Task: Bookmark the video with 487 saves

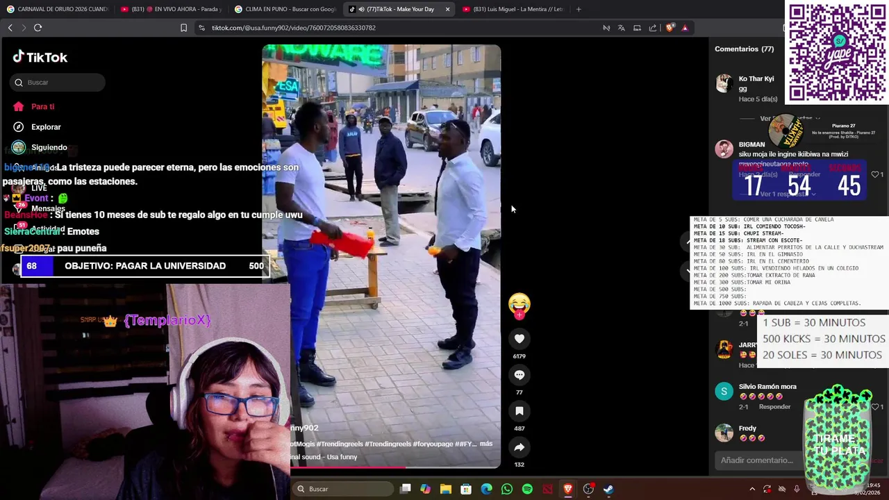Action: (x=519, y=411)
